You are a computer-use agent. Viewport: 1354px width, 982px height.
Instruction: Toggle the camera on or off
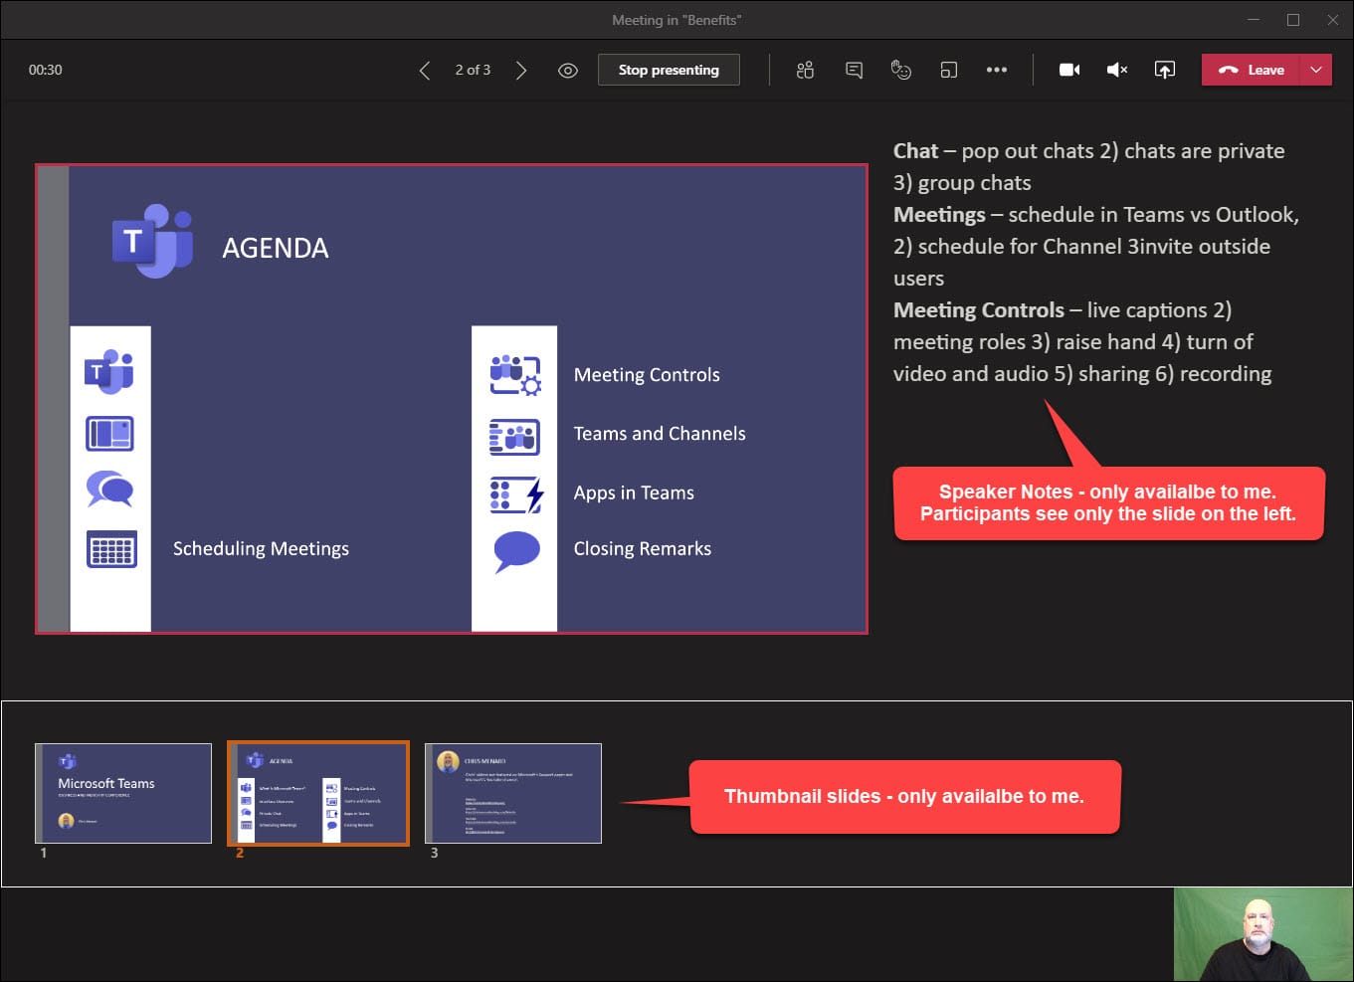pos(1069,71)
